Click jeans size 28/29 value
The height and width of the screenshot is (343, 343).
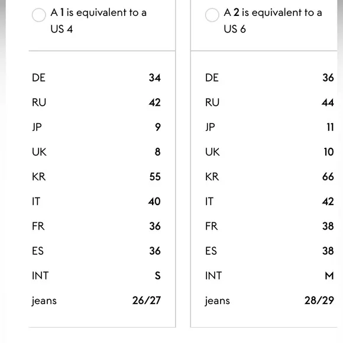(319, 300)
